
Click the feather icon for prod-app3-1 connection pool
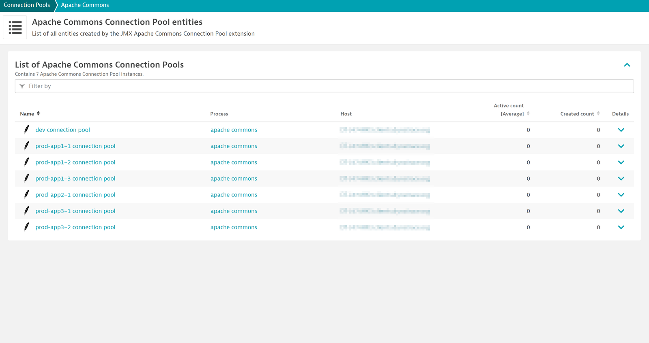(26, 211)
